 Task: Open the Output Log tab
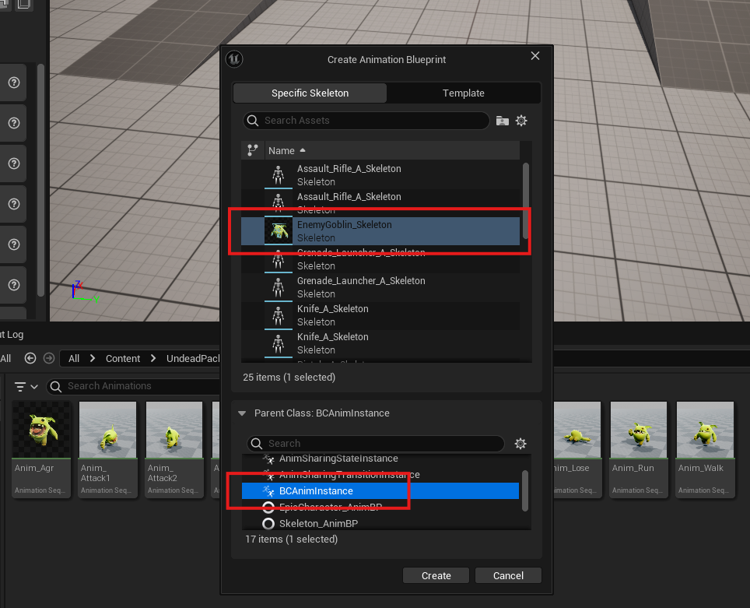point(12,335)
